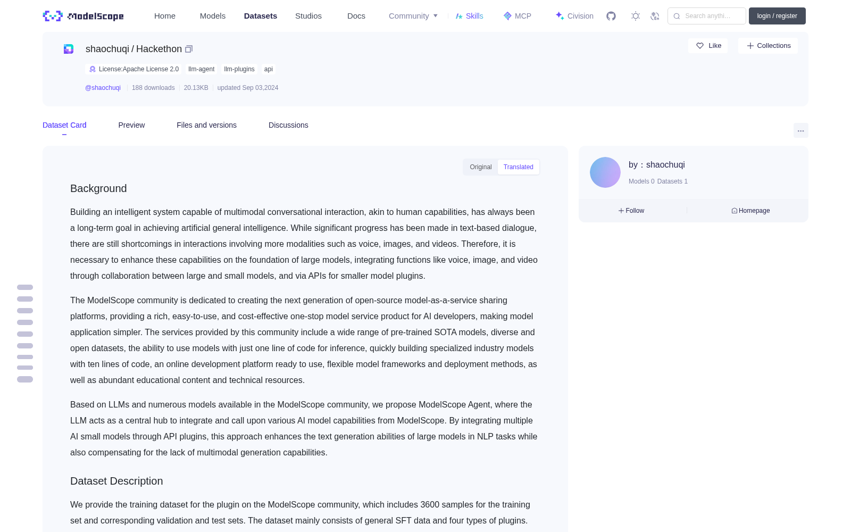This screenshot has height=532, width=851.
Task: Click the api tag
Action: [x=269, y=69]
